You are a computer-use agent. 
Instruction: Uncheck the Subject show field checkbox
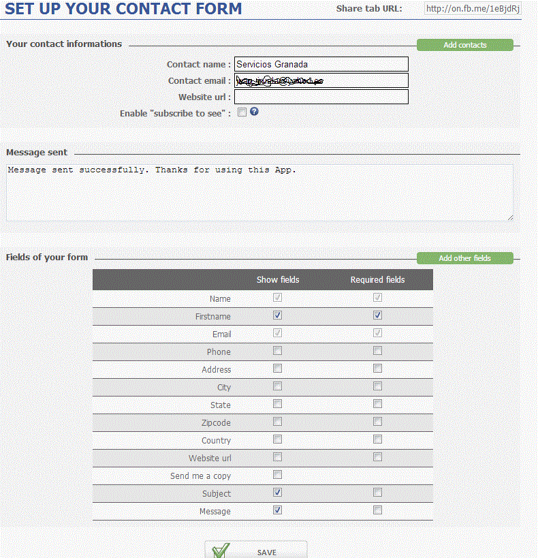(x=277, y=493)
